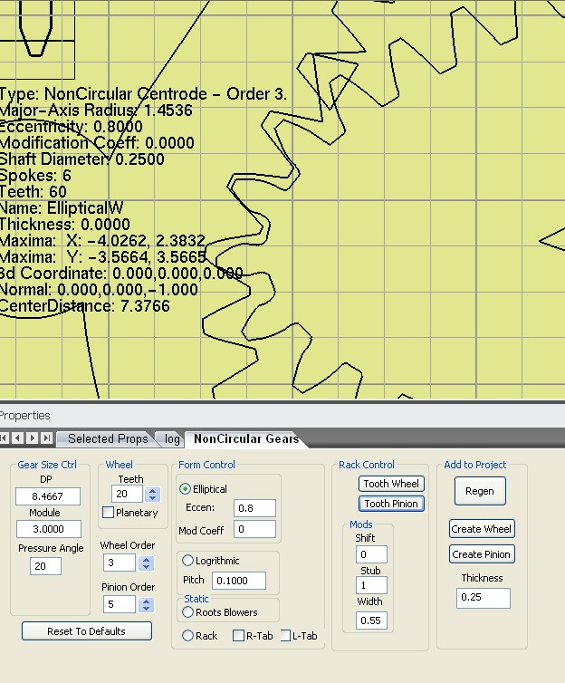
Task: Decrease Wheel Order with down arrow
Action: tap(148, 567)
